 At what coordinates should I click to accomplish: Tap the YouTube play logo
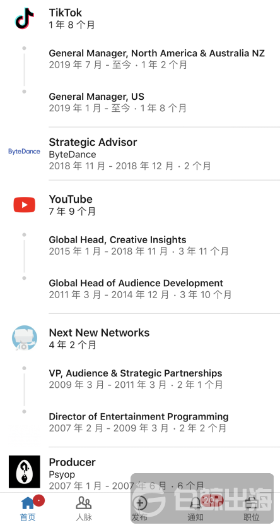click(x=25, y=205)
